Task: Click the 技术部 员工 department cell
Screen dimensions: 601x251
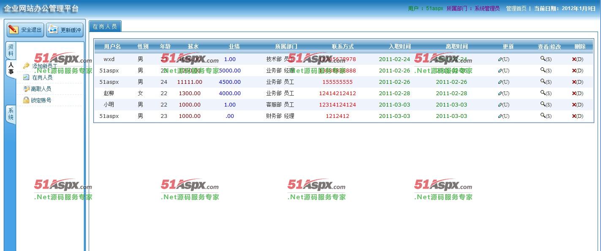Action: point(280,59)
